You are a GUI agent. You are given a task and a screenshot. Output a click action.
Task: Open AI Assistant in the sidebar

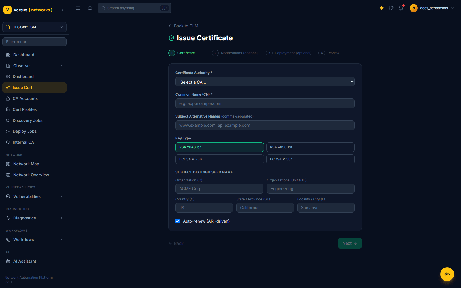point(34,261)
